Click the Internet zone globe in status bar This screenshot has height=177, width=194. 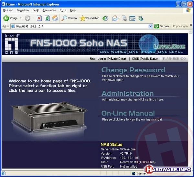point(134,173)
